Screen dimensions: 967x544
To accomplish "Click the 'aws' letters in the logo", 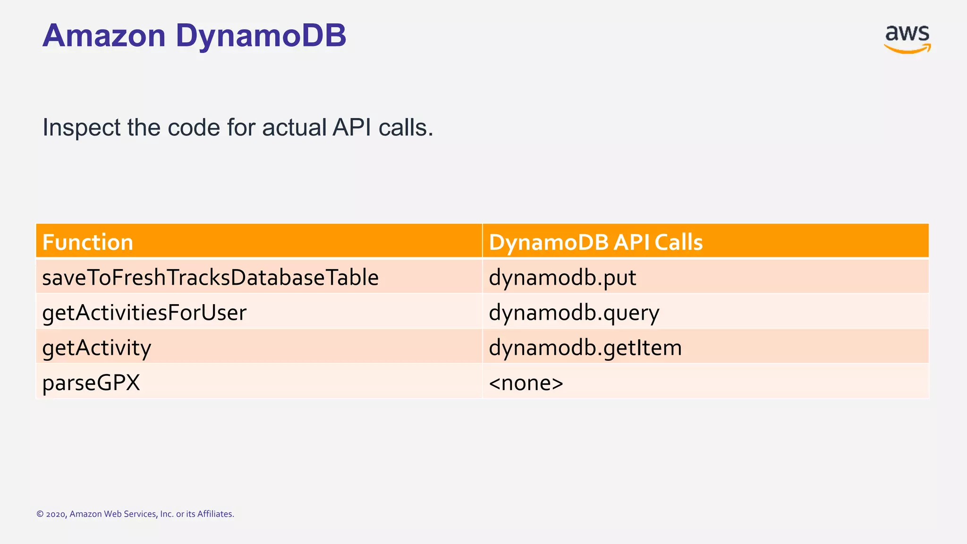I will [907, 33].
